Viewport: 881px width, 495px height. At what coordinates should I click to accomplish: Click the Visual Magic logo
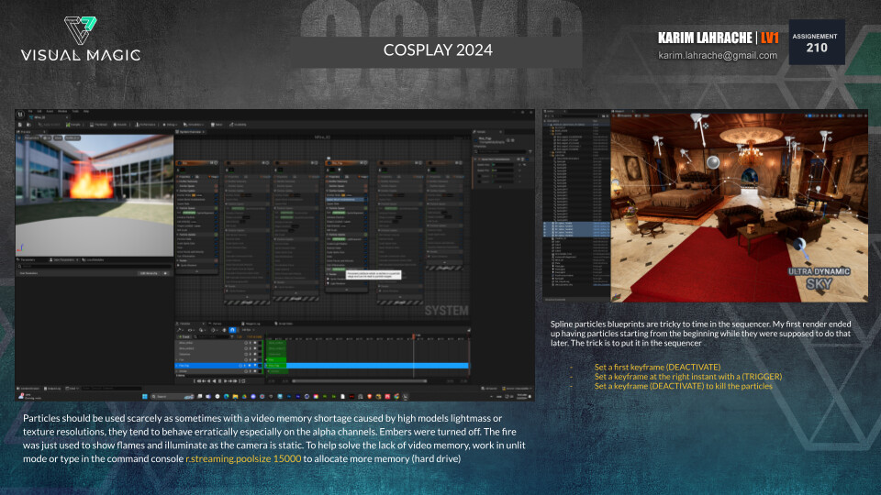(81, 38)
